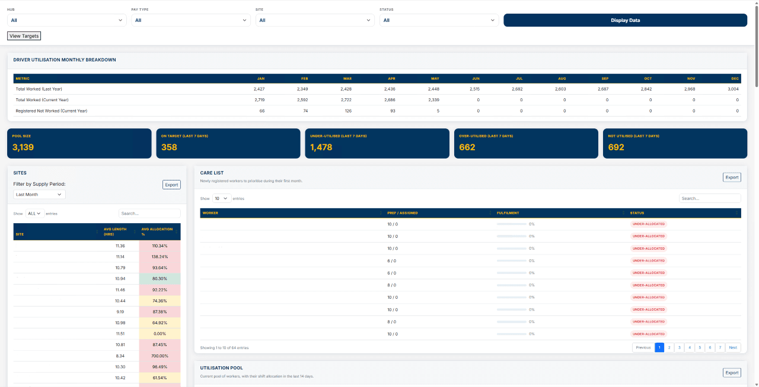Screen dimensions: 759x387
Task: Select the Under-Utilised 1,478 card
Action: coord(377,143)
